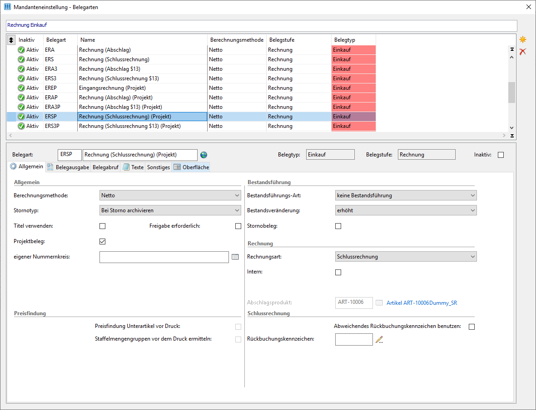
Task: Toggle Staffelmengengruppen vor dem Druck ermitteln checkbox
Action: 238,339
